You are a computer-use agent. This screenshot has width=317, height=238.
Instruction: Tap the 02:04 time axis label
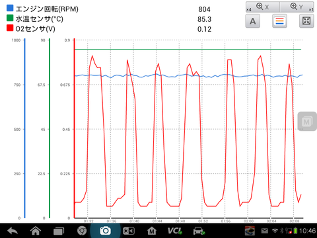[x=271, y=221]
